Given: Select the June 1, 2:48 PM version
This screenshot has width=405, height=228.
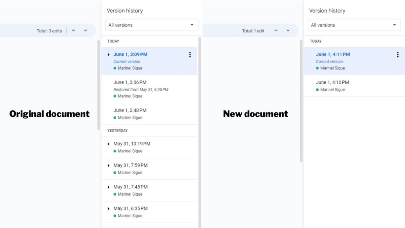Looking at the screenshot, I should [149, 114].
